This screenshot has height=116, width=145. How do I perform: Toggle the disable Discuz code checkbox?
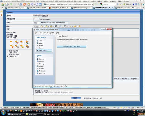click(8, 55)
